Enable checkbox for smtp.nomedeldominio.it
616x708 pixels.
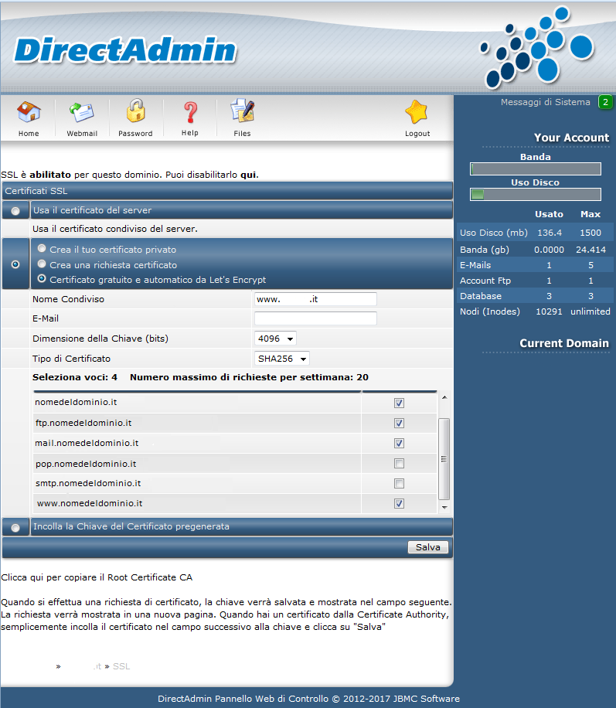pyautogui.click(x=399, y=484)
